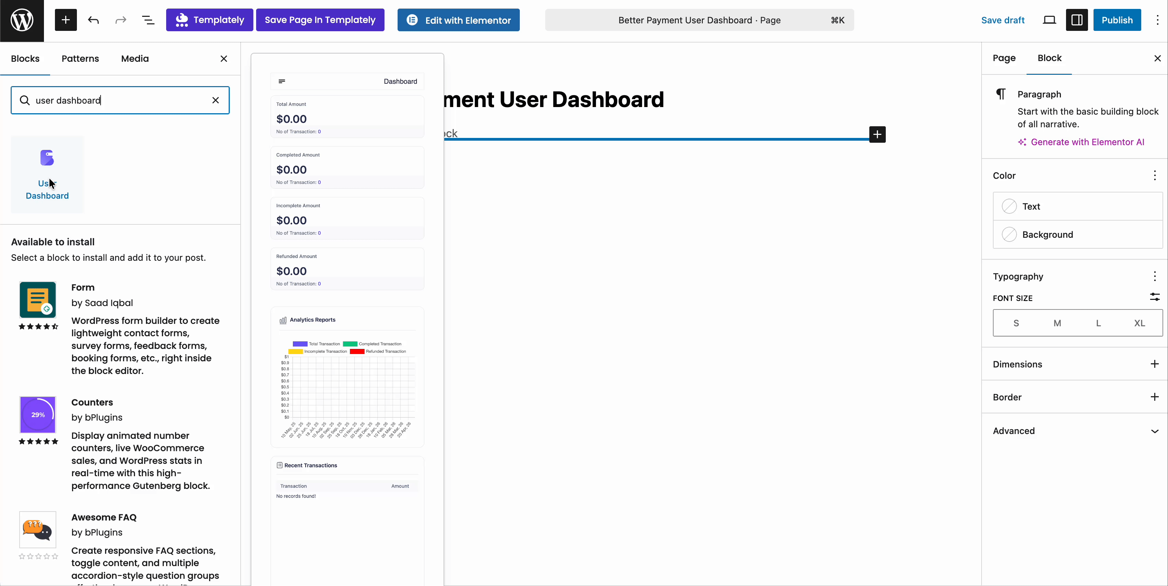Select font size XL

(x=1140, y=323)
